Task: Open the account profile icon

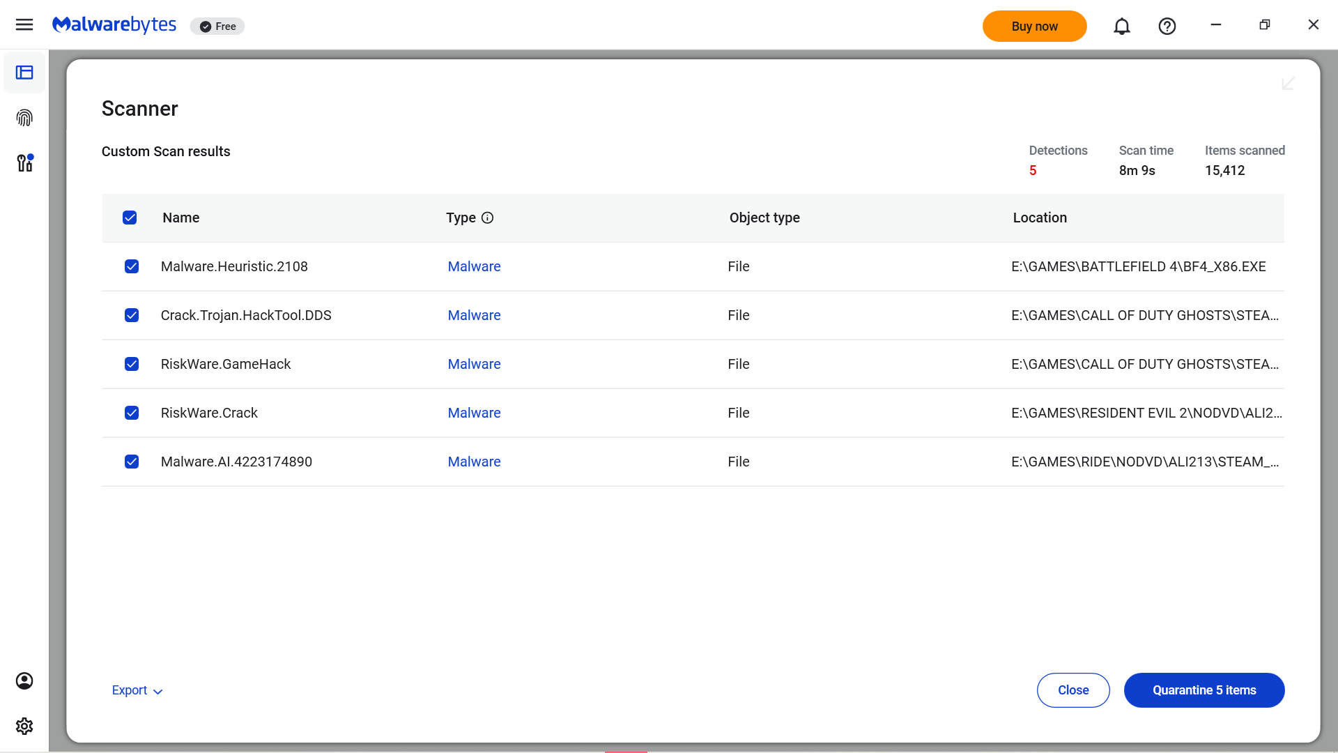Action: click(24, 680)
